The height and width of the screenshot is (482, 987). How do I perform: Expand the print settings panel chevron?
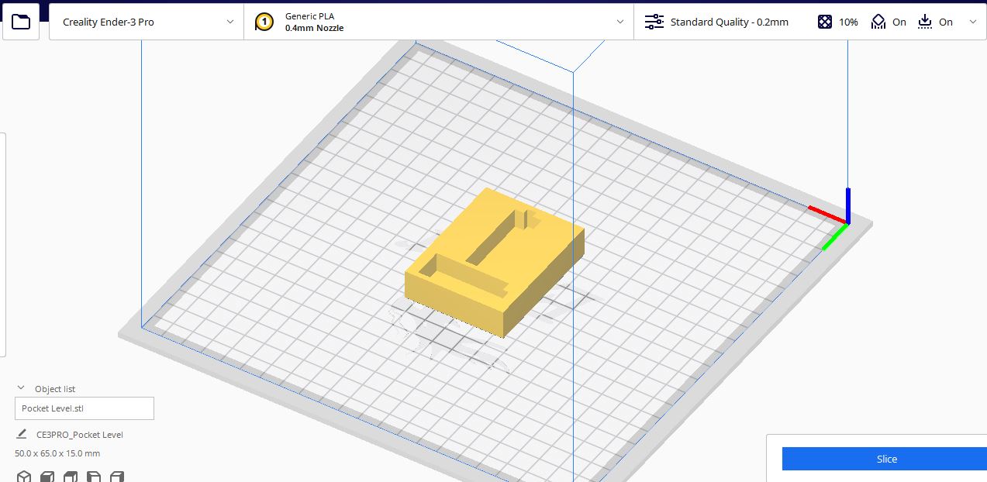click(x=973, y=22)
